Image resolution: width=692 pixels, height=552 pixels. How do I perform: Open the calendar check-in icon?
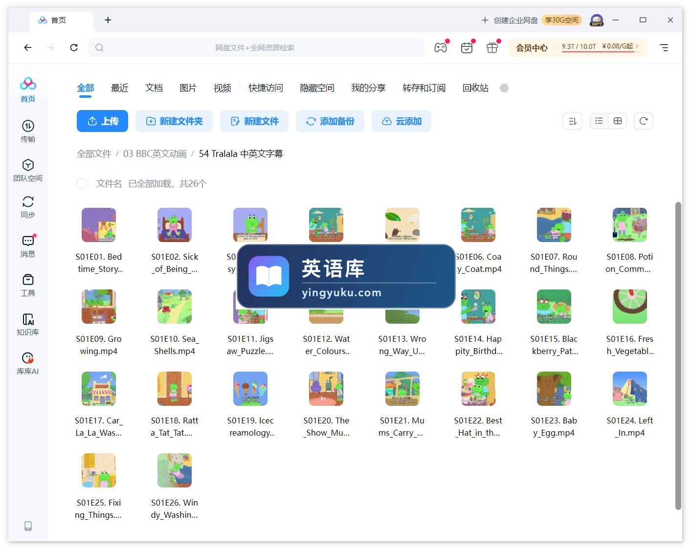[467, 47]
